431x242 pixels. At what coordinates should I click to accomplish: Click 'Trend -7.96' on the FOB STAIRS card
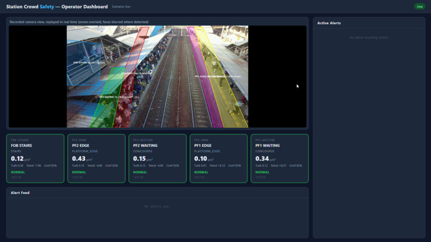click(34, 166)
